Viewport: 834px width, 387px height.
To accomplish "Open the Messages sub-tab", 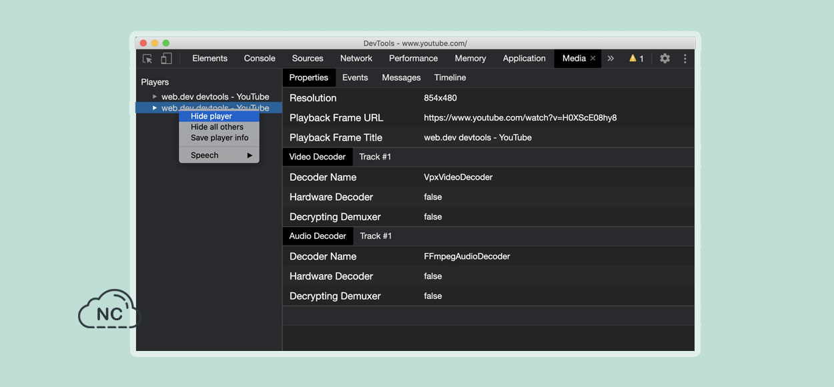I will click(401, 77).
